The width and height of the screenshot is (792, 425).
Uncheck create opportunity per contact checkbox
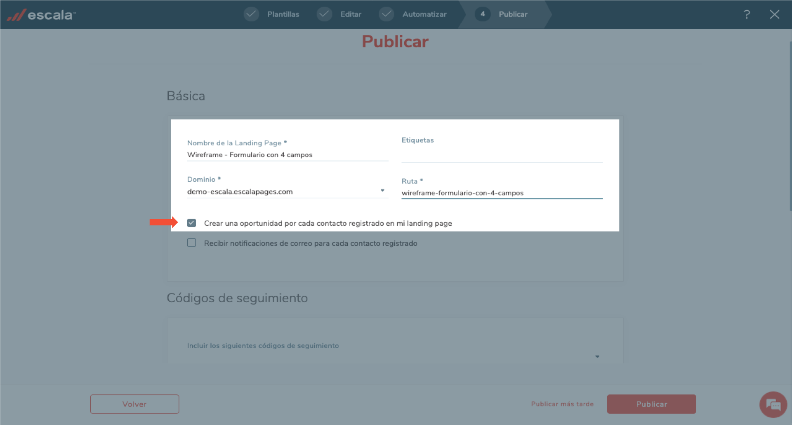pyautogui.click(x=191, y=223)
